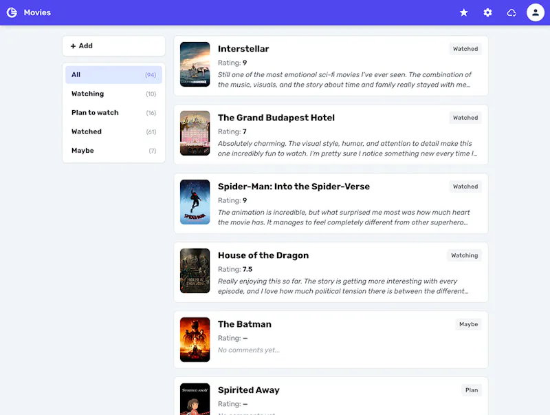
Task: Click 'No comments yet...' on The Batman
Action: point(249,350)
